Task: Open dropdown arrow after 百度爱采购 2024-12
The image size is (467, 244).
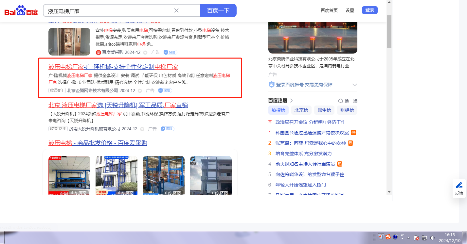Action: [x=146, y=53]
